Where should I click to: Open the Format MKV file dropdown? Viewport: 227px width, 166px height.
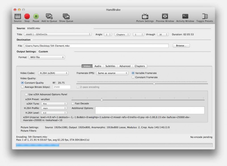pyautogui.click(x=47, y=57)
